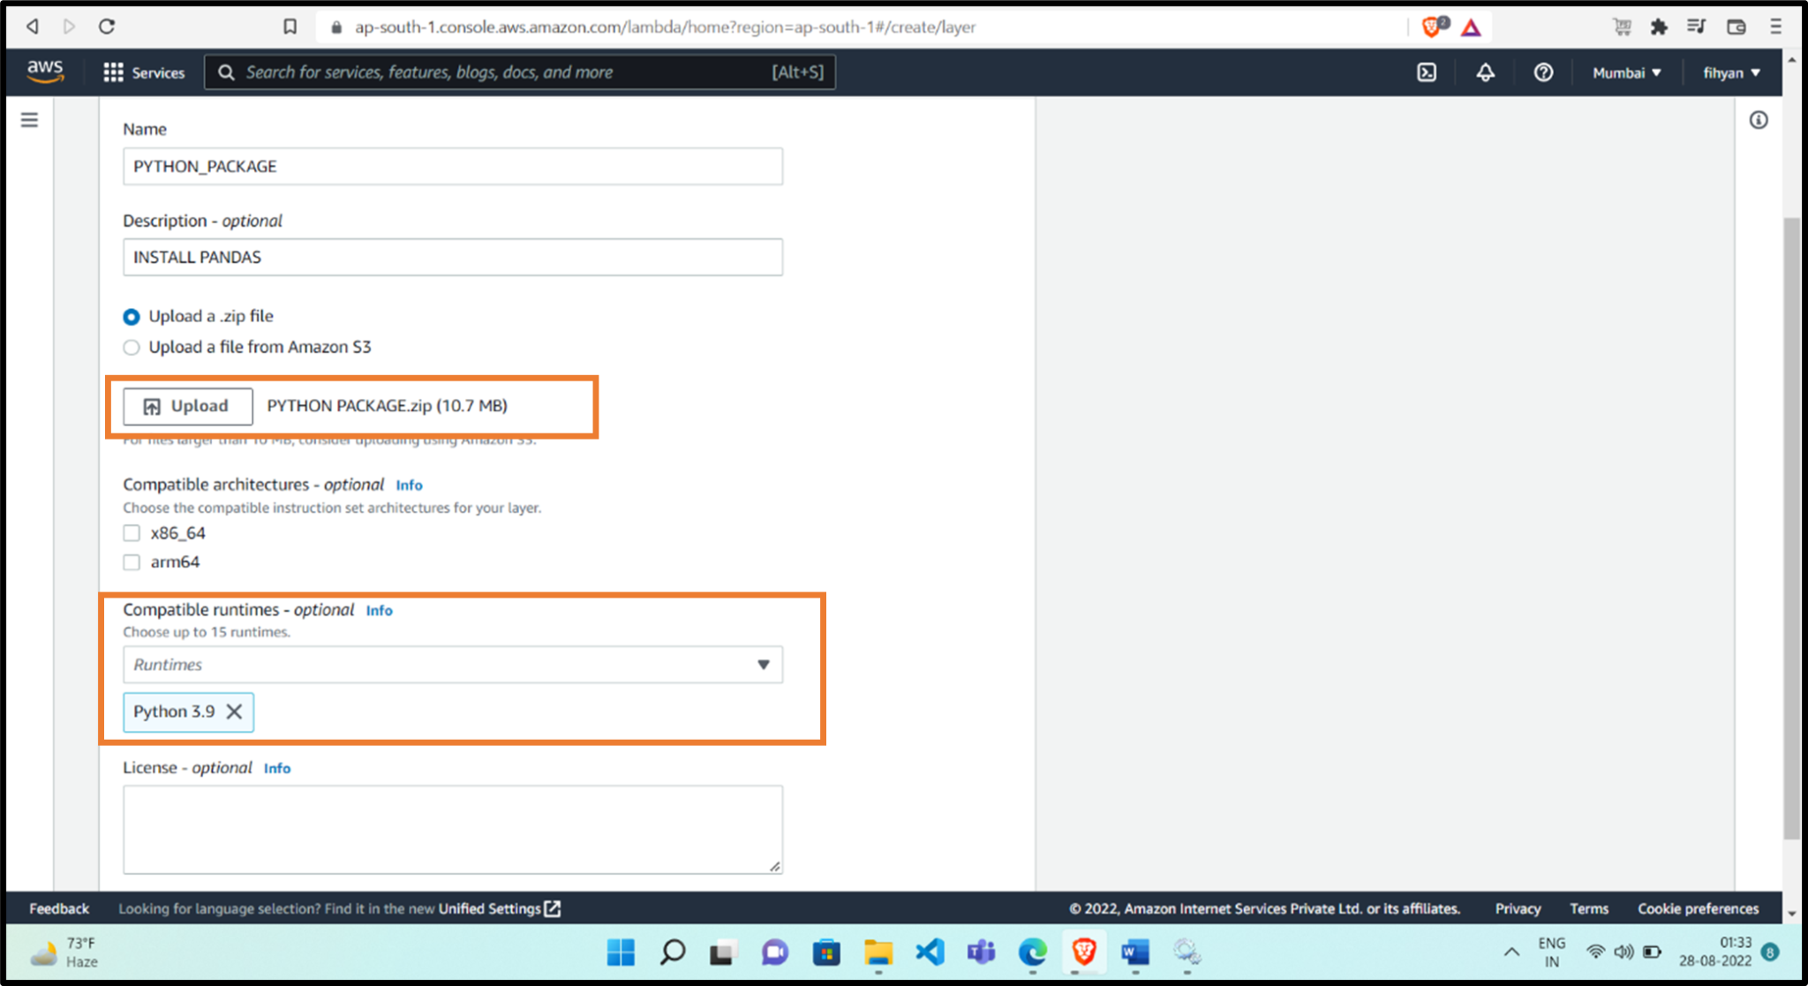
Task: Open the notifications bell icon
Action: tap(1485, 72)
